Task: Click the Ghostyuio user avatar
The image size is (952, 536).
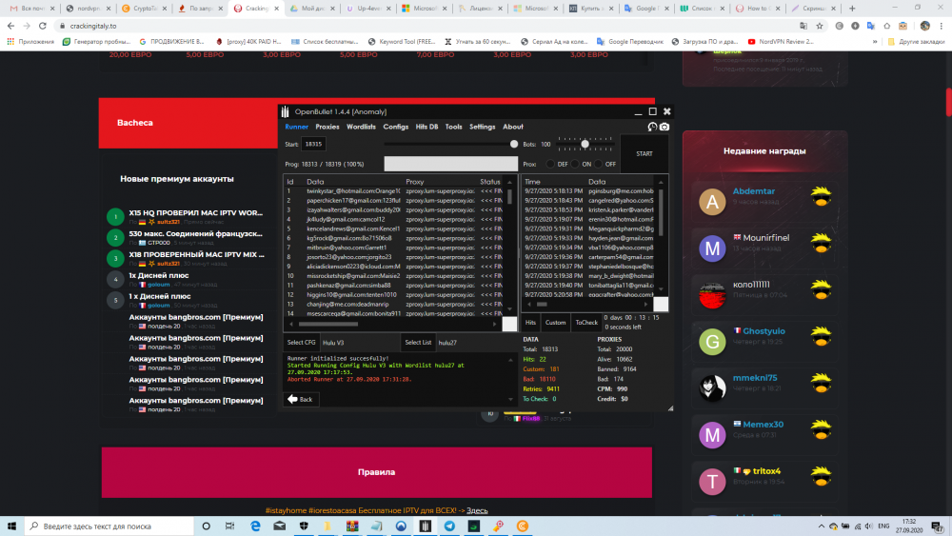Action: pyautogui.click(x=712, y=341)
